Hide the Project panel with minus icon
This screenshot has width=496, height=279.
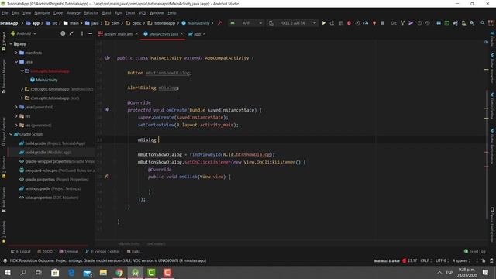90,33
